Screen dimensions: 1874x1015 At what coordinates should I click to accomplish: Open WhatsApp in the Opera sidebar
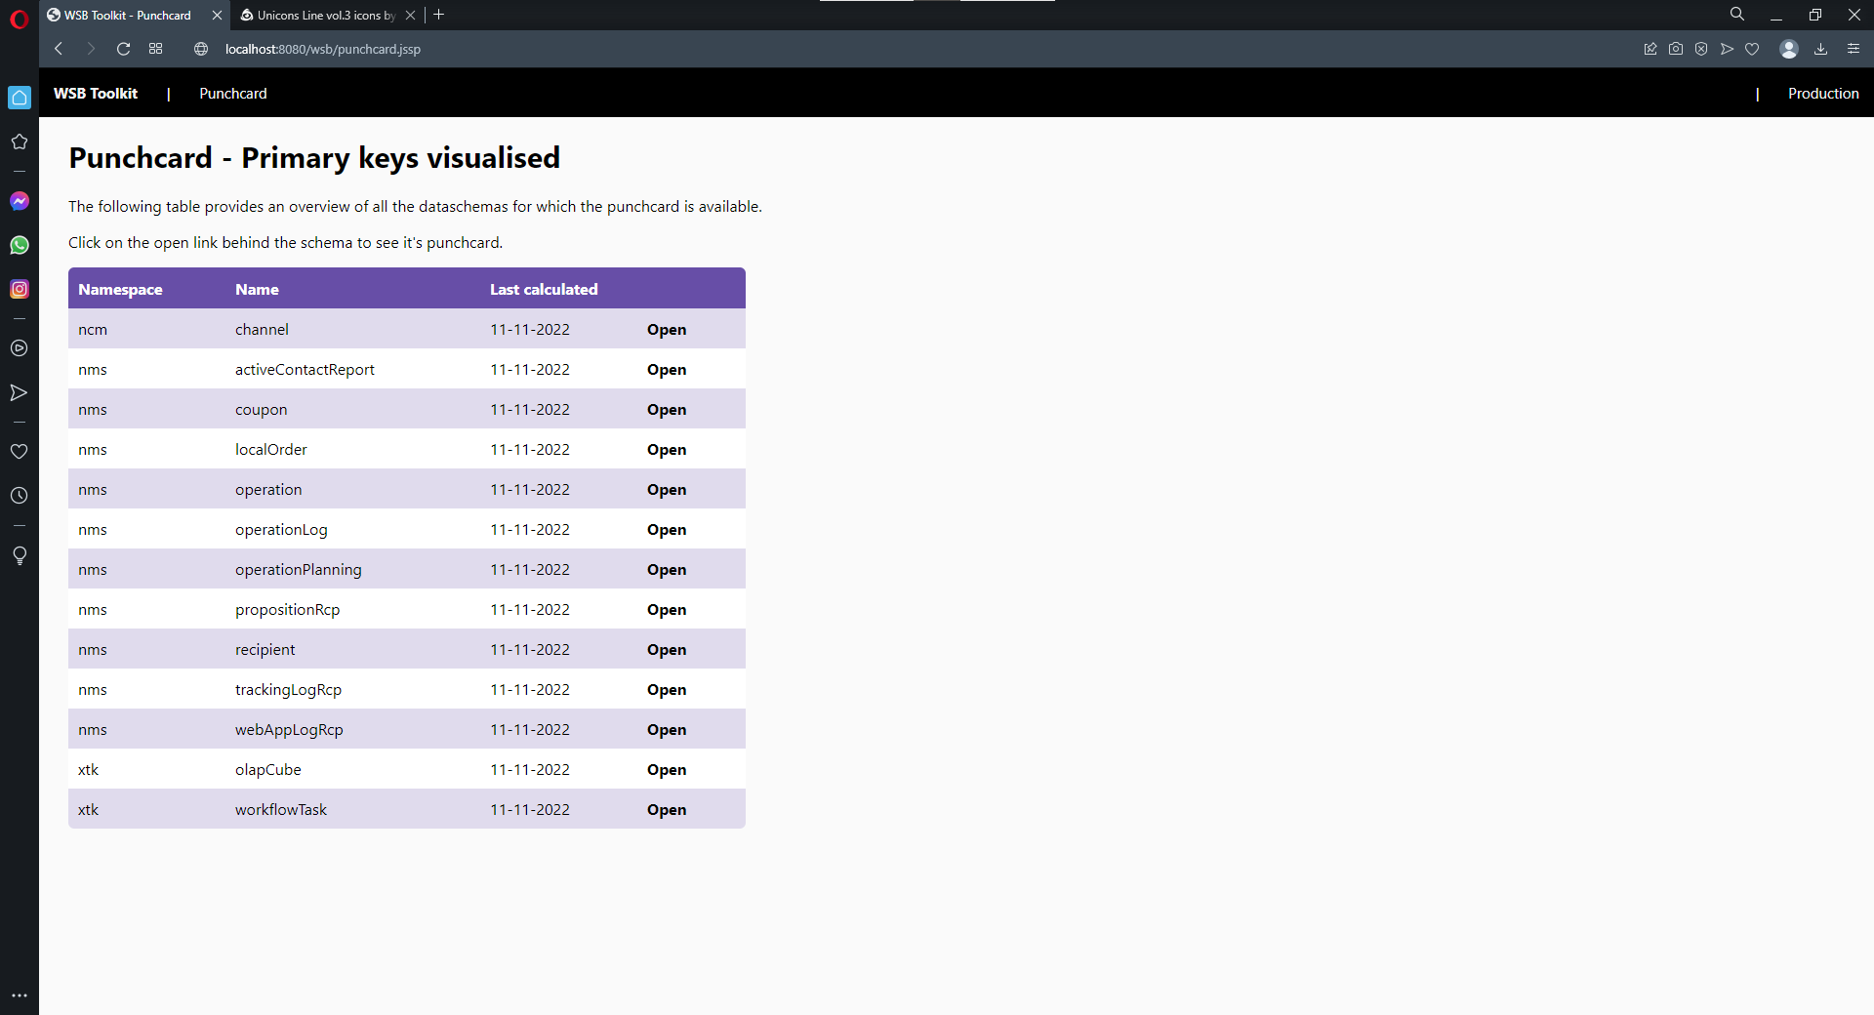click(x=20, y=245)
